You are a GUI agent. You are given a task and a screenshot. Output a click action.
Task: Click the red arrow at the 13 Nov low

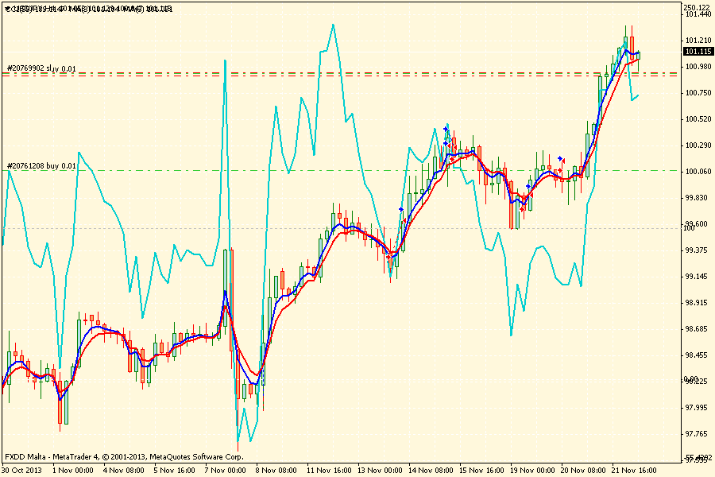388,257
